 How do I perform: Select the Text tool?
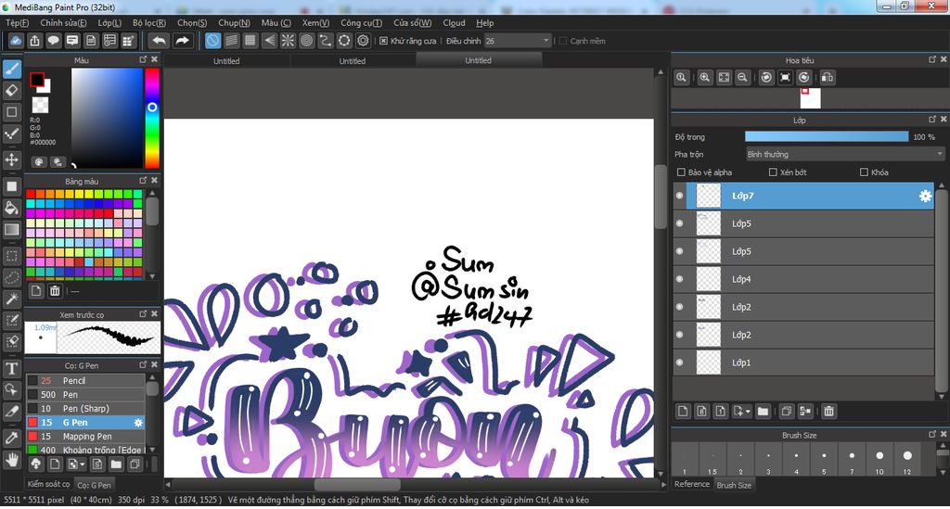tap(11, 368)
